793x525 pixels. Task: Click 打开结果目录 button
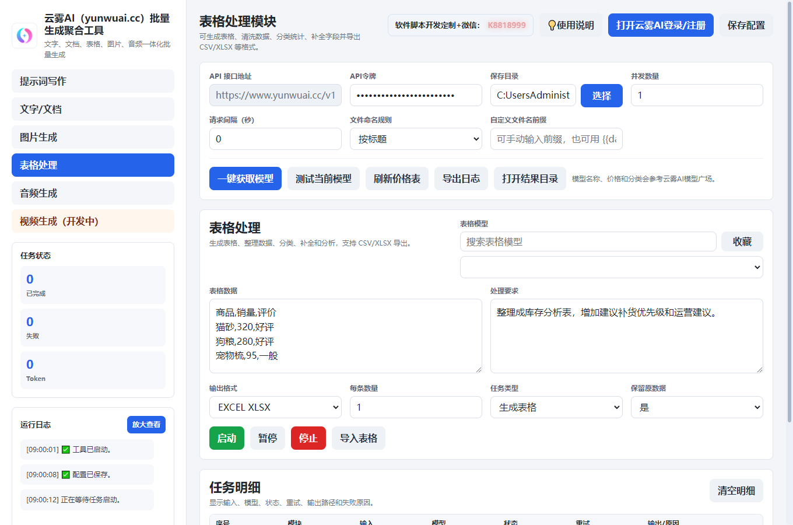pos(530,178)
